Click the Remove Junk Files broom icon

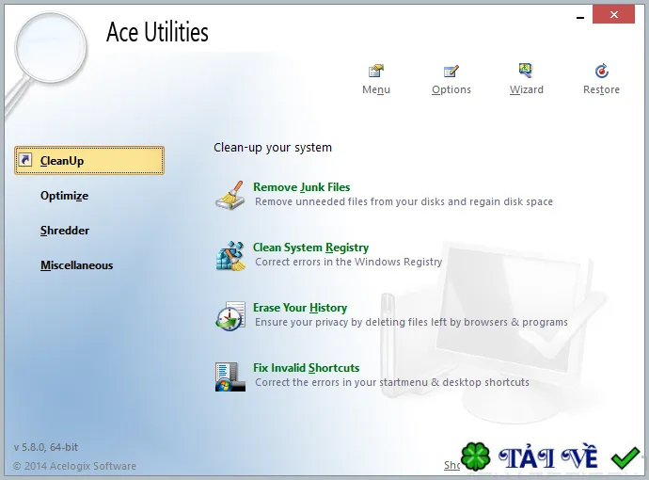(x=230, y=195)
